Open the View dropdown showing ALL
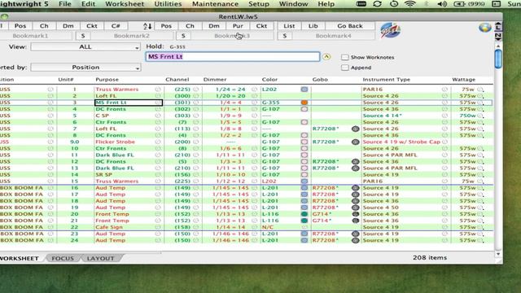The image size is (521, 293). (x=85, y=47)
